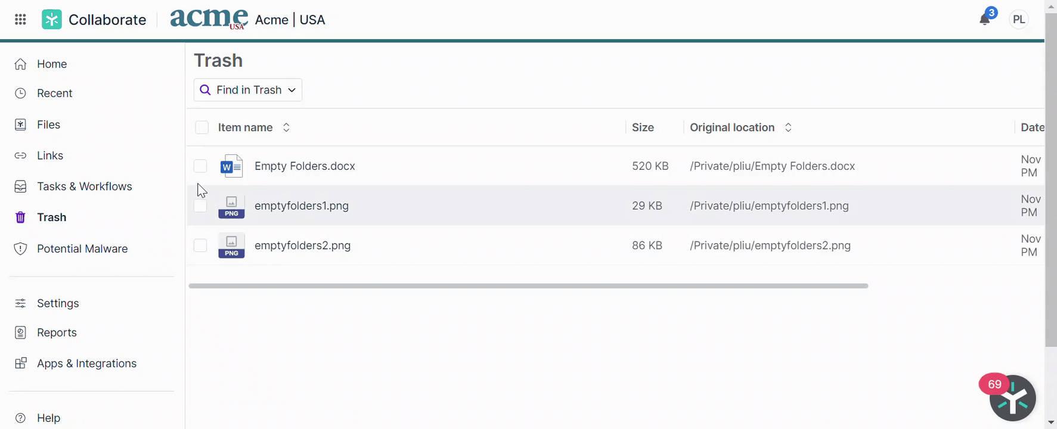Click the horizontal table scrollbar
The height and width of the screenshot is (429, 1057).
point(528,286)
